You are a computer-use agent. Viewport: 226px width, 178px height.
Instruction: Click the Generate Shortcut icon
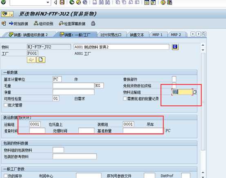click(153, 2)
